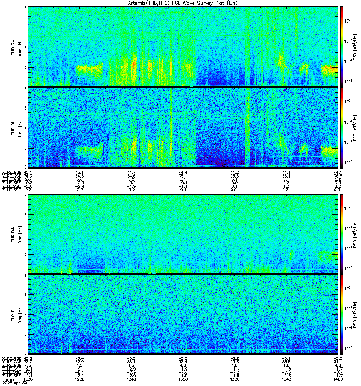Image resolution: width=361 pixels, height=386 pixels.
Task: Click the plot title 'Artemis(THB,THC) FGL Wave Survey Plot (Lin)'
Action: [x=183, y=3]
